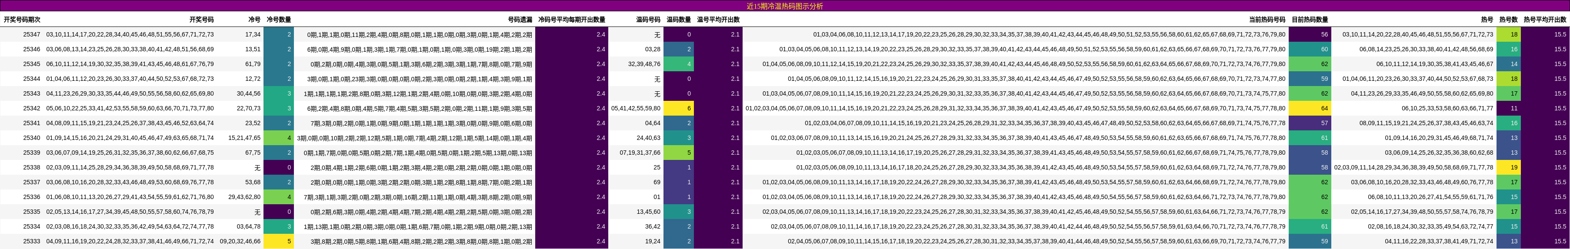Click period cell 25345
This screenshot has width=1570, height=249.
coord(32,64)
